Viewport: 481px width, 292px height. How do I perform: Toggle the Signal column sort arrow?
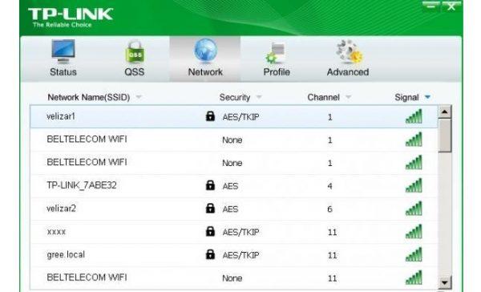point(427,97)
